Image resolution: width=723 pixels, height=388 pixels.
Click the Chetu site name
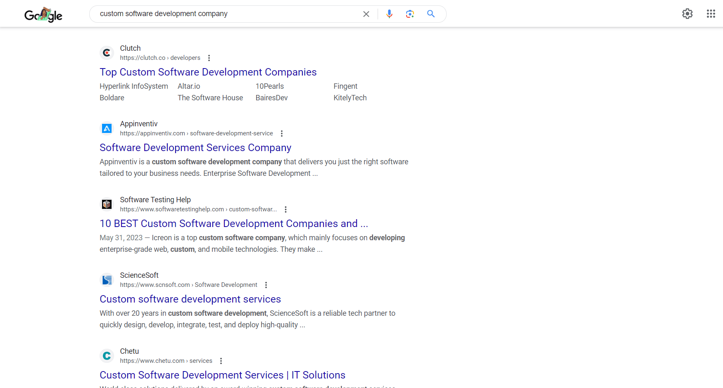click(129, 351)
